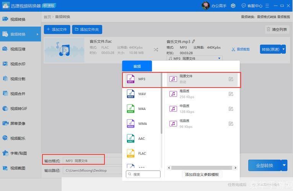
Task: Click the 视频配乐 sidebar icon
Action: coord(5,138)
